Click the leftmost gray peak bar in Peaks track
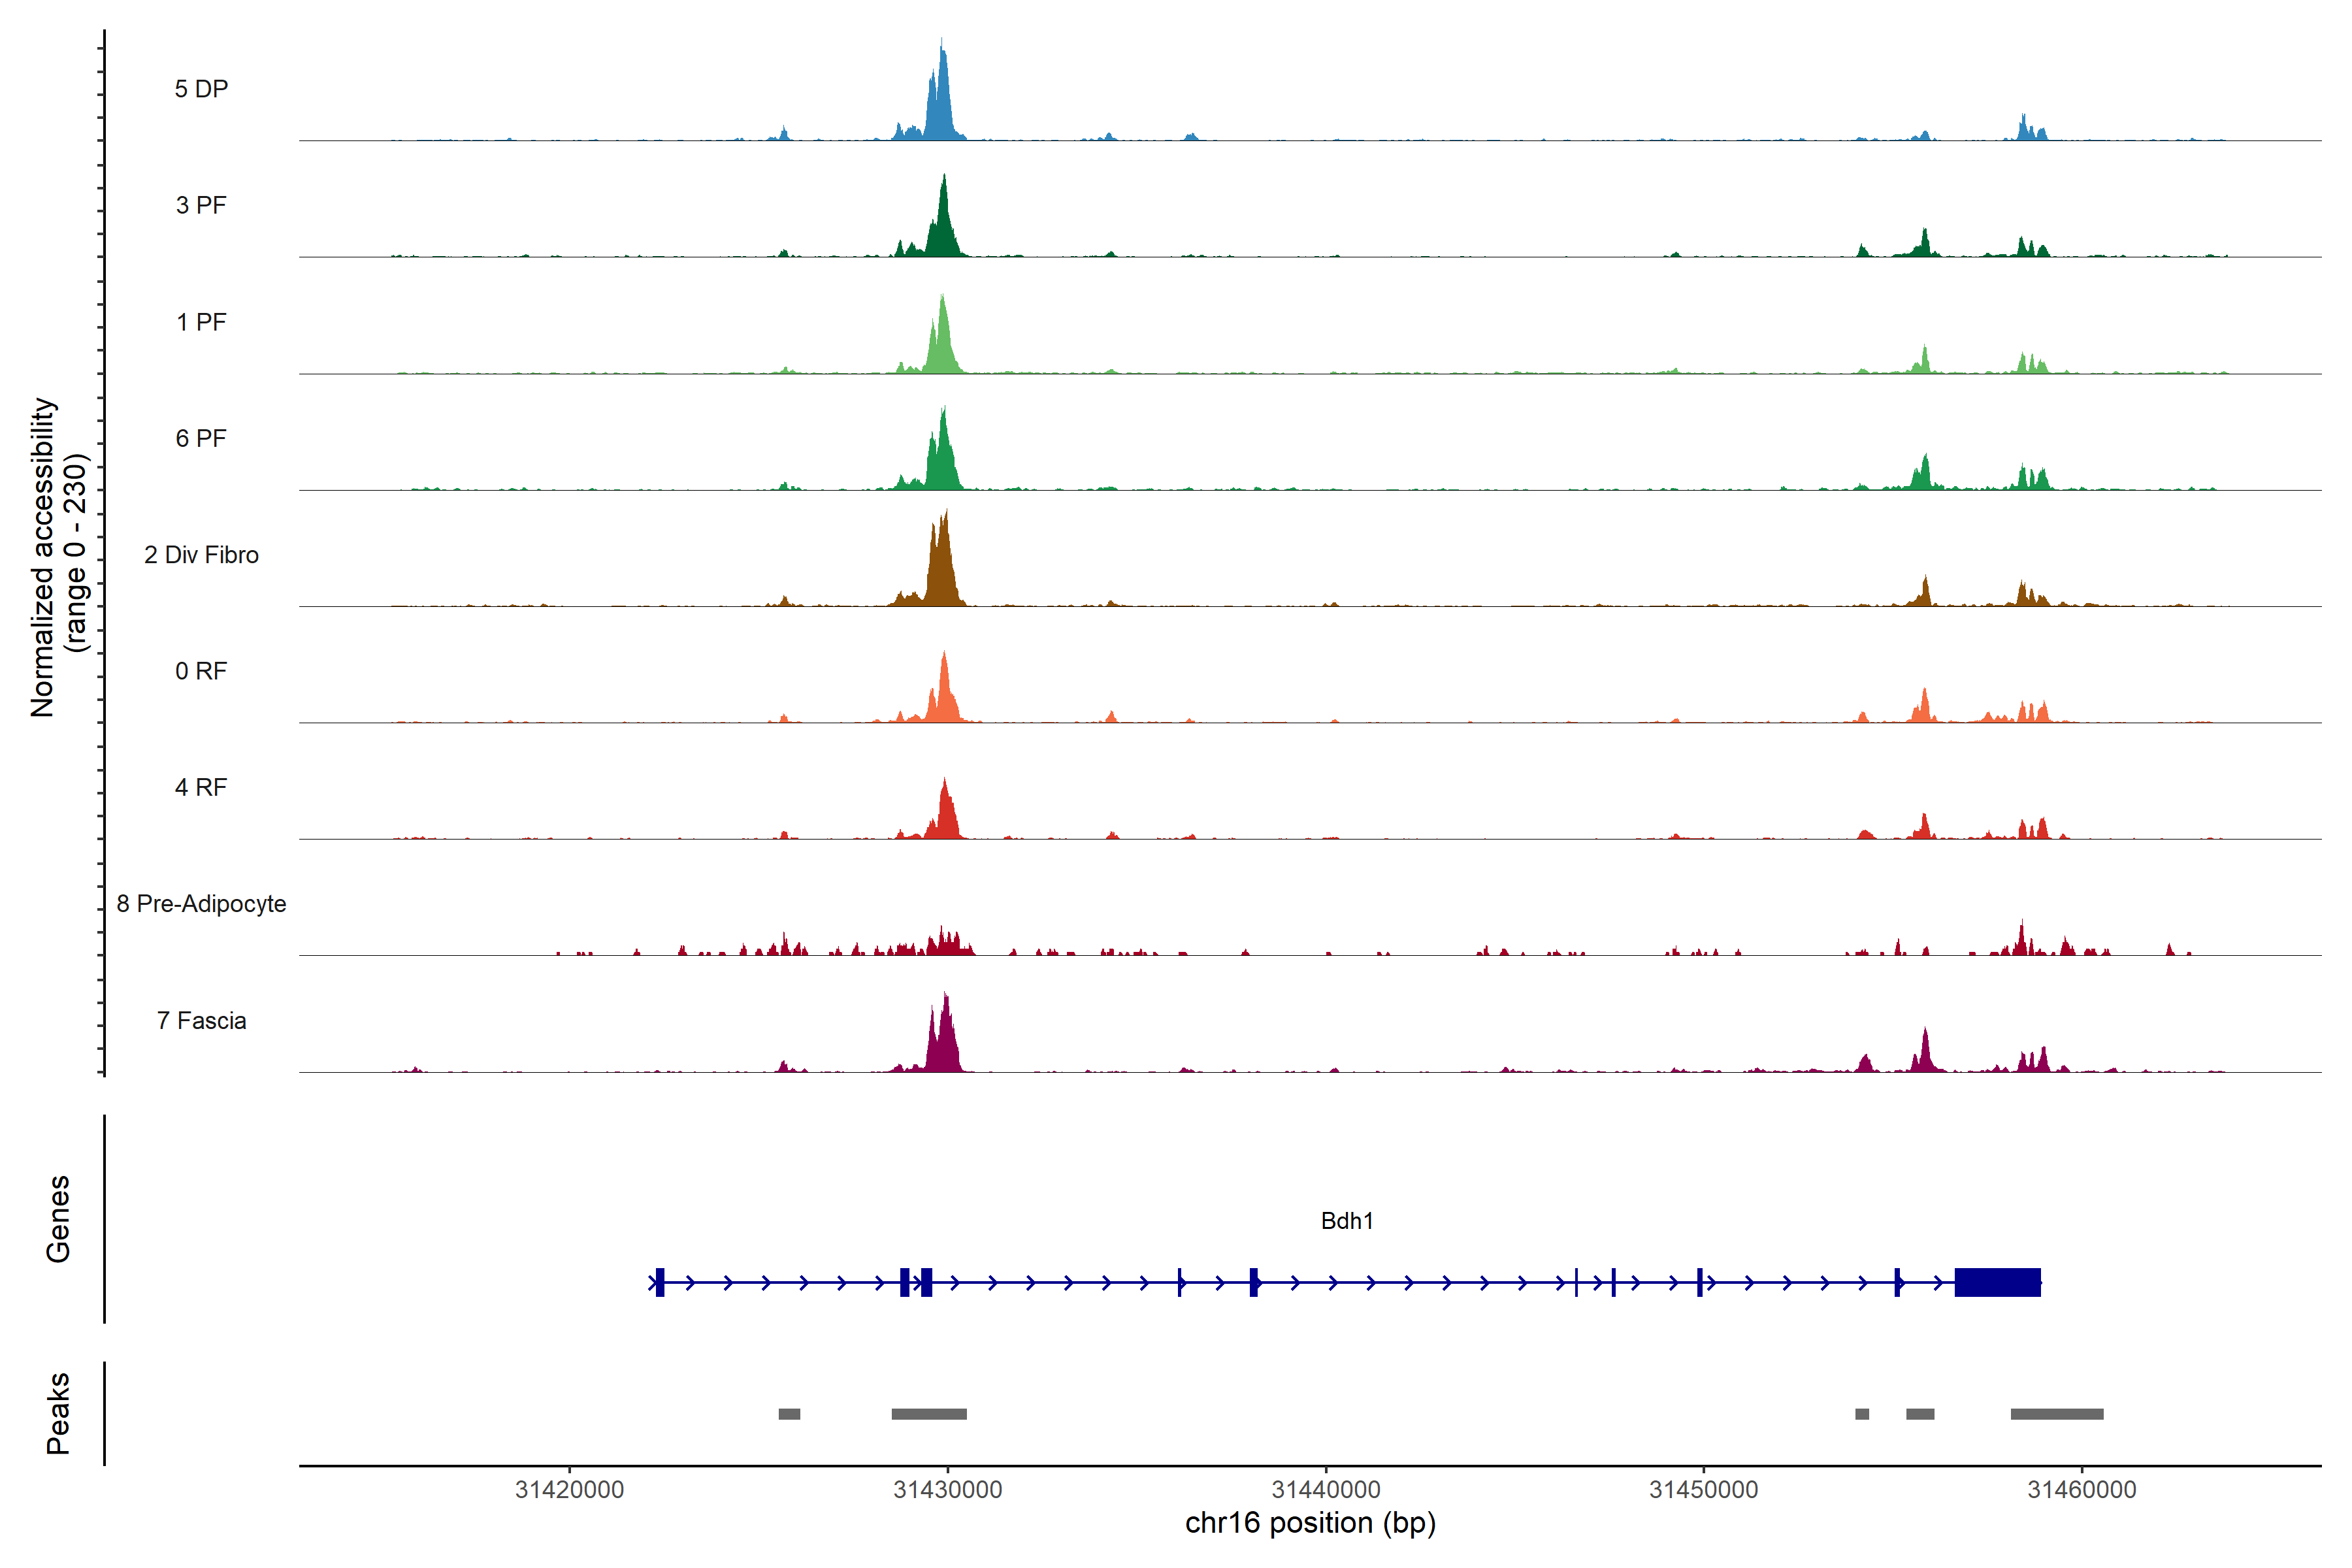The image size is (2352, 1568). pos(789,1414)
